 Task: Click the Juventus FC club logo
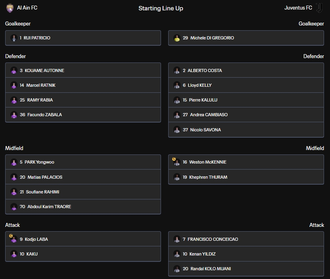tap(319, 8)
